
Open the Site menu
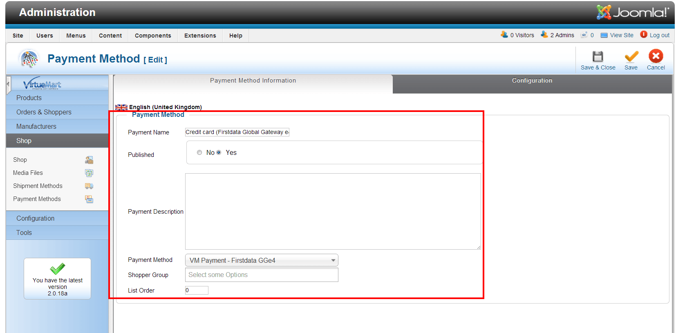[18, 36]
